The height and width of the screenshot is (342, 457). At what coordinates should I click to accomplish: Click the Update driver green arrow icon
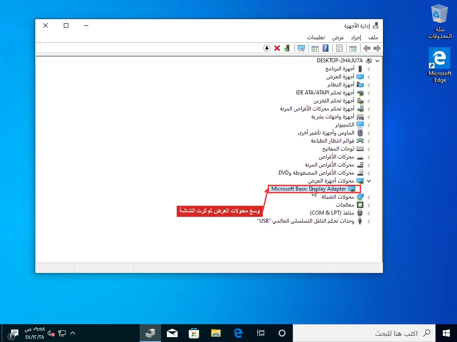click(x=287, y=48)
